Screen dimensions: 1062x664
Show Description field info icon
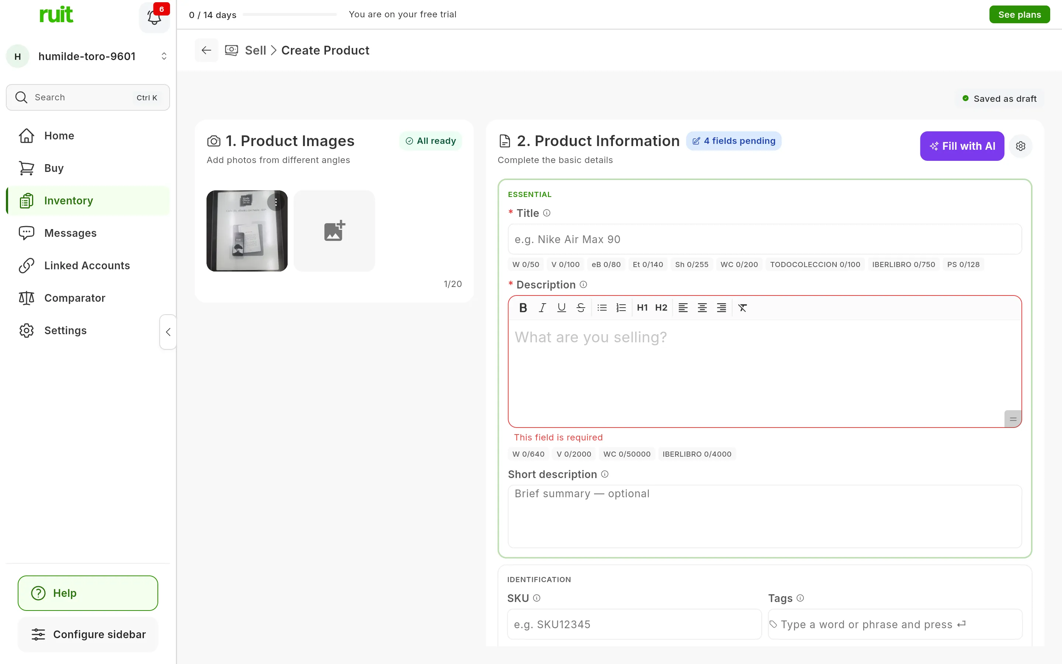click(x=583, y=284)
